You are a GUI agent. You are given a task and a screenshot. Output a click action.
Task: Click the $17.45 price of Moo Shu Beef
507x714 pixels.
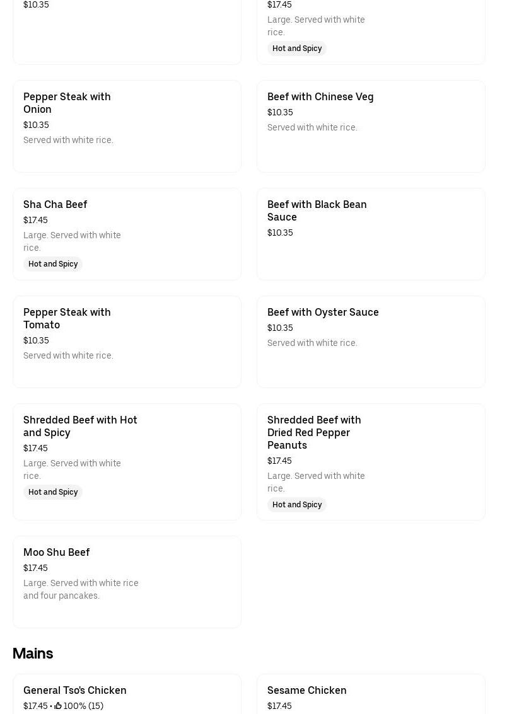35,568
